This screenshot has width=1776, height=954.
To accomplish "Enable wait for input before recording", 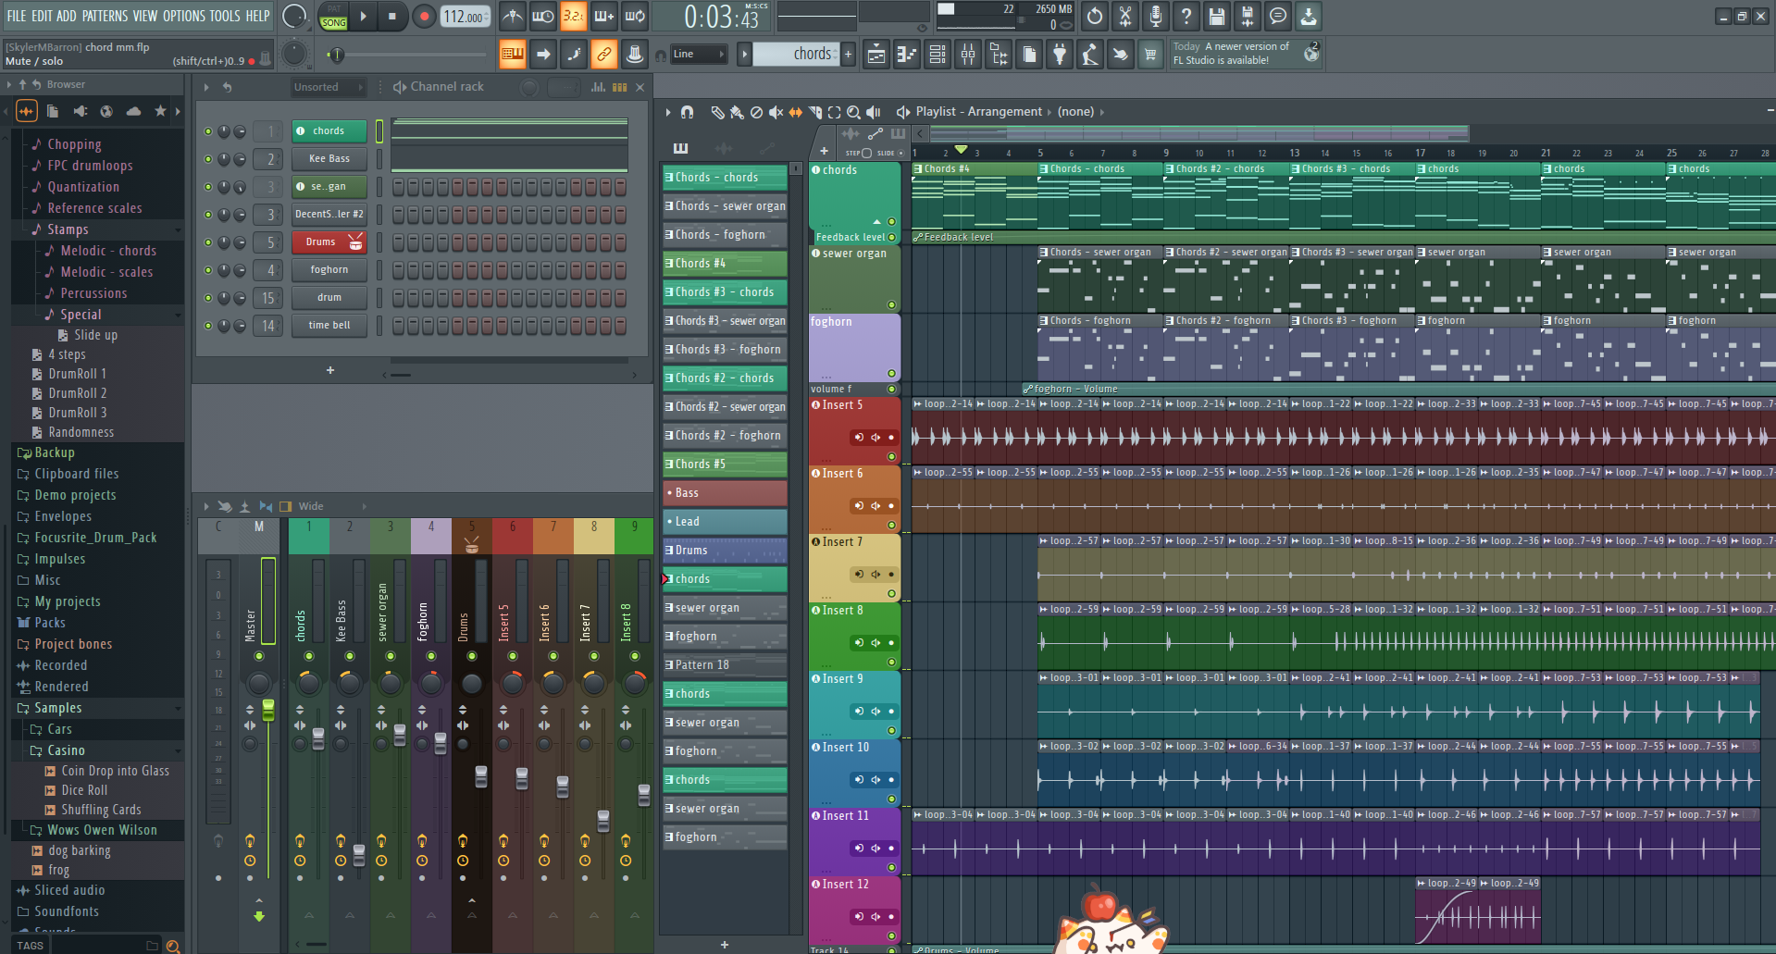I will tap(542, 16).
